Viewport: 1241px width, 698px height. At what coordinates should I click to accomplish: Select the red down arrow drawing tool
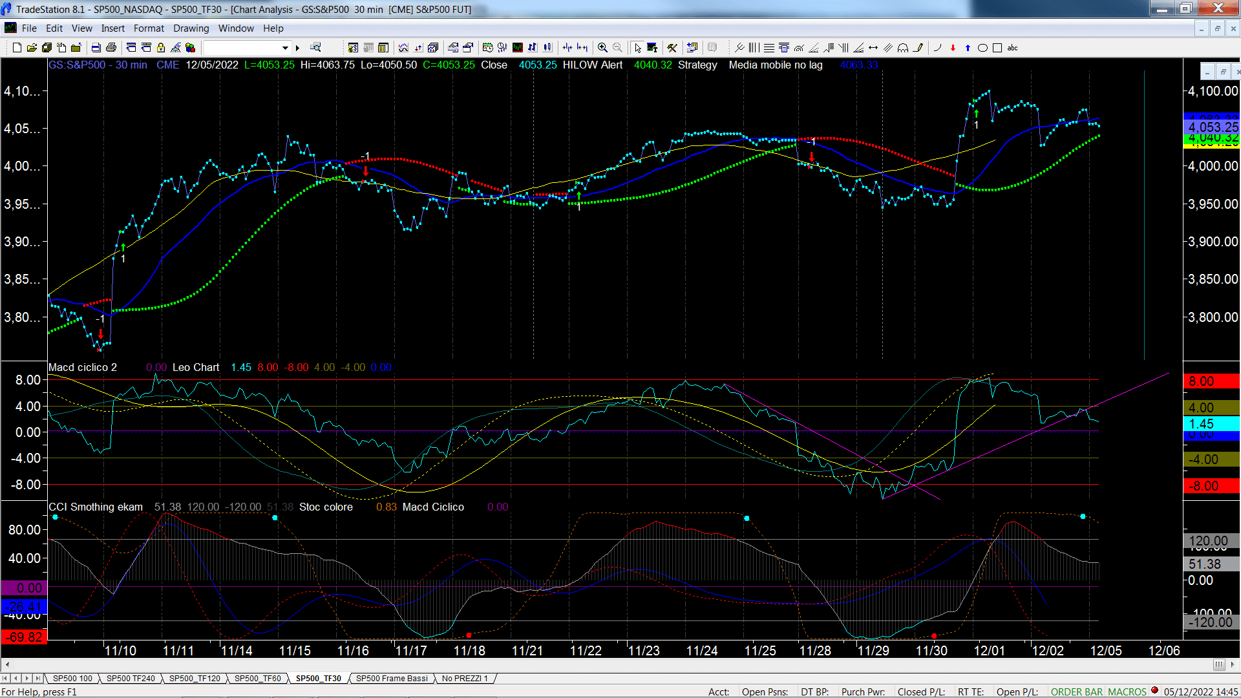coord(953,48)
